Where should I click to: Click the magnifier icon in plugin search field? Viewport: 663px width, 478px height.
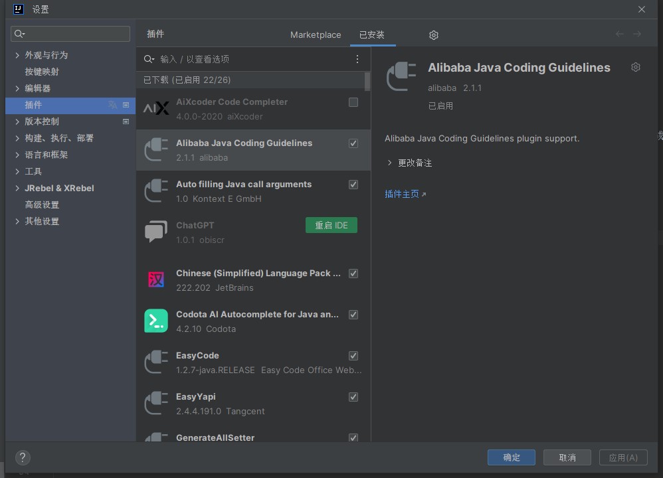pyautogui.click(x=149, y=59)
